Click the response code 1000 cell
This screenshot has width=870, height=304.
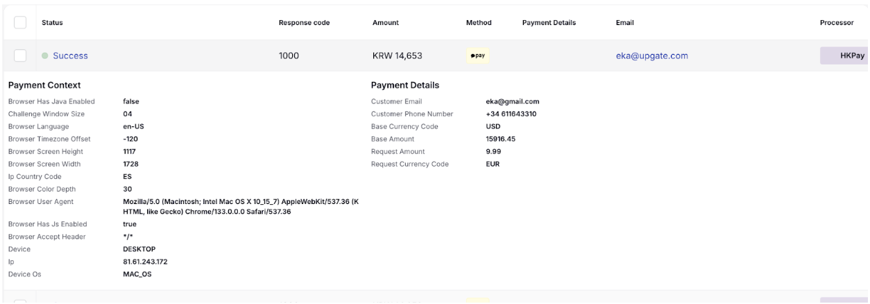[289, 56]
